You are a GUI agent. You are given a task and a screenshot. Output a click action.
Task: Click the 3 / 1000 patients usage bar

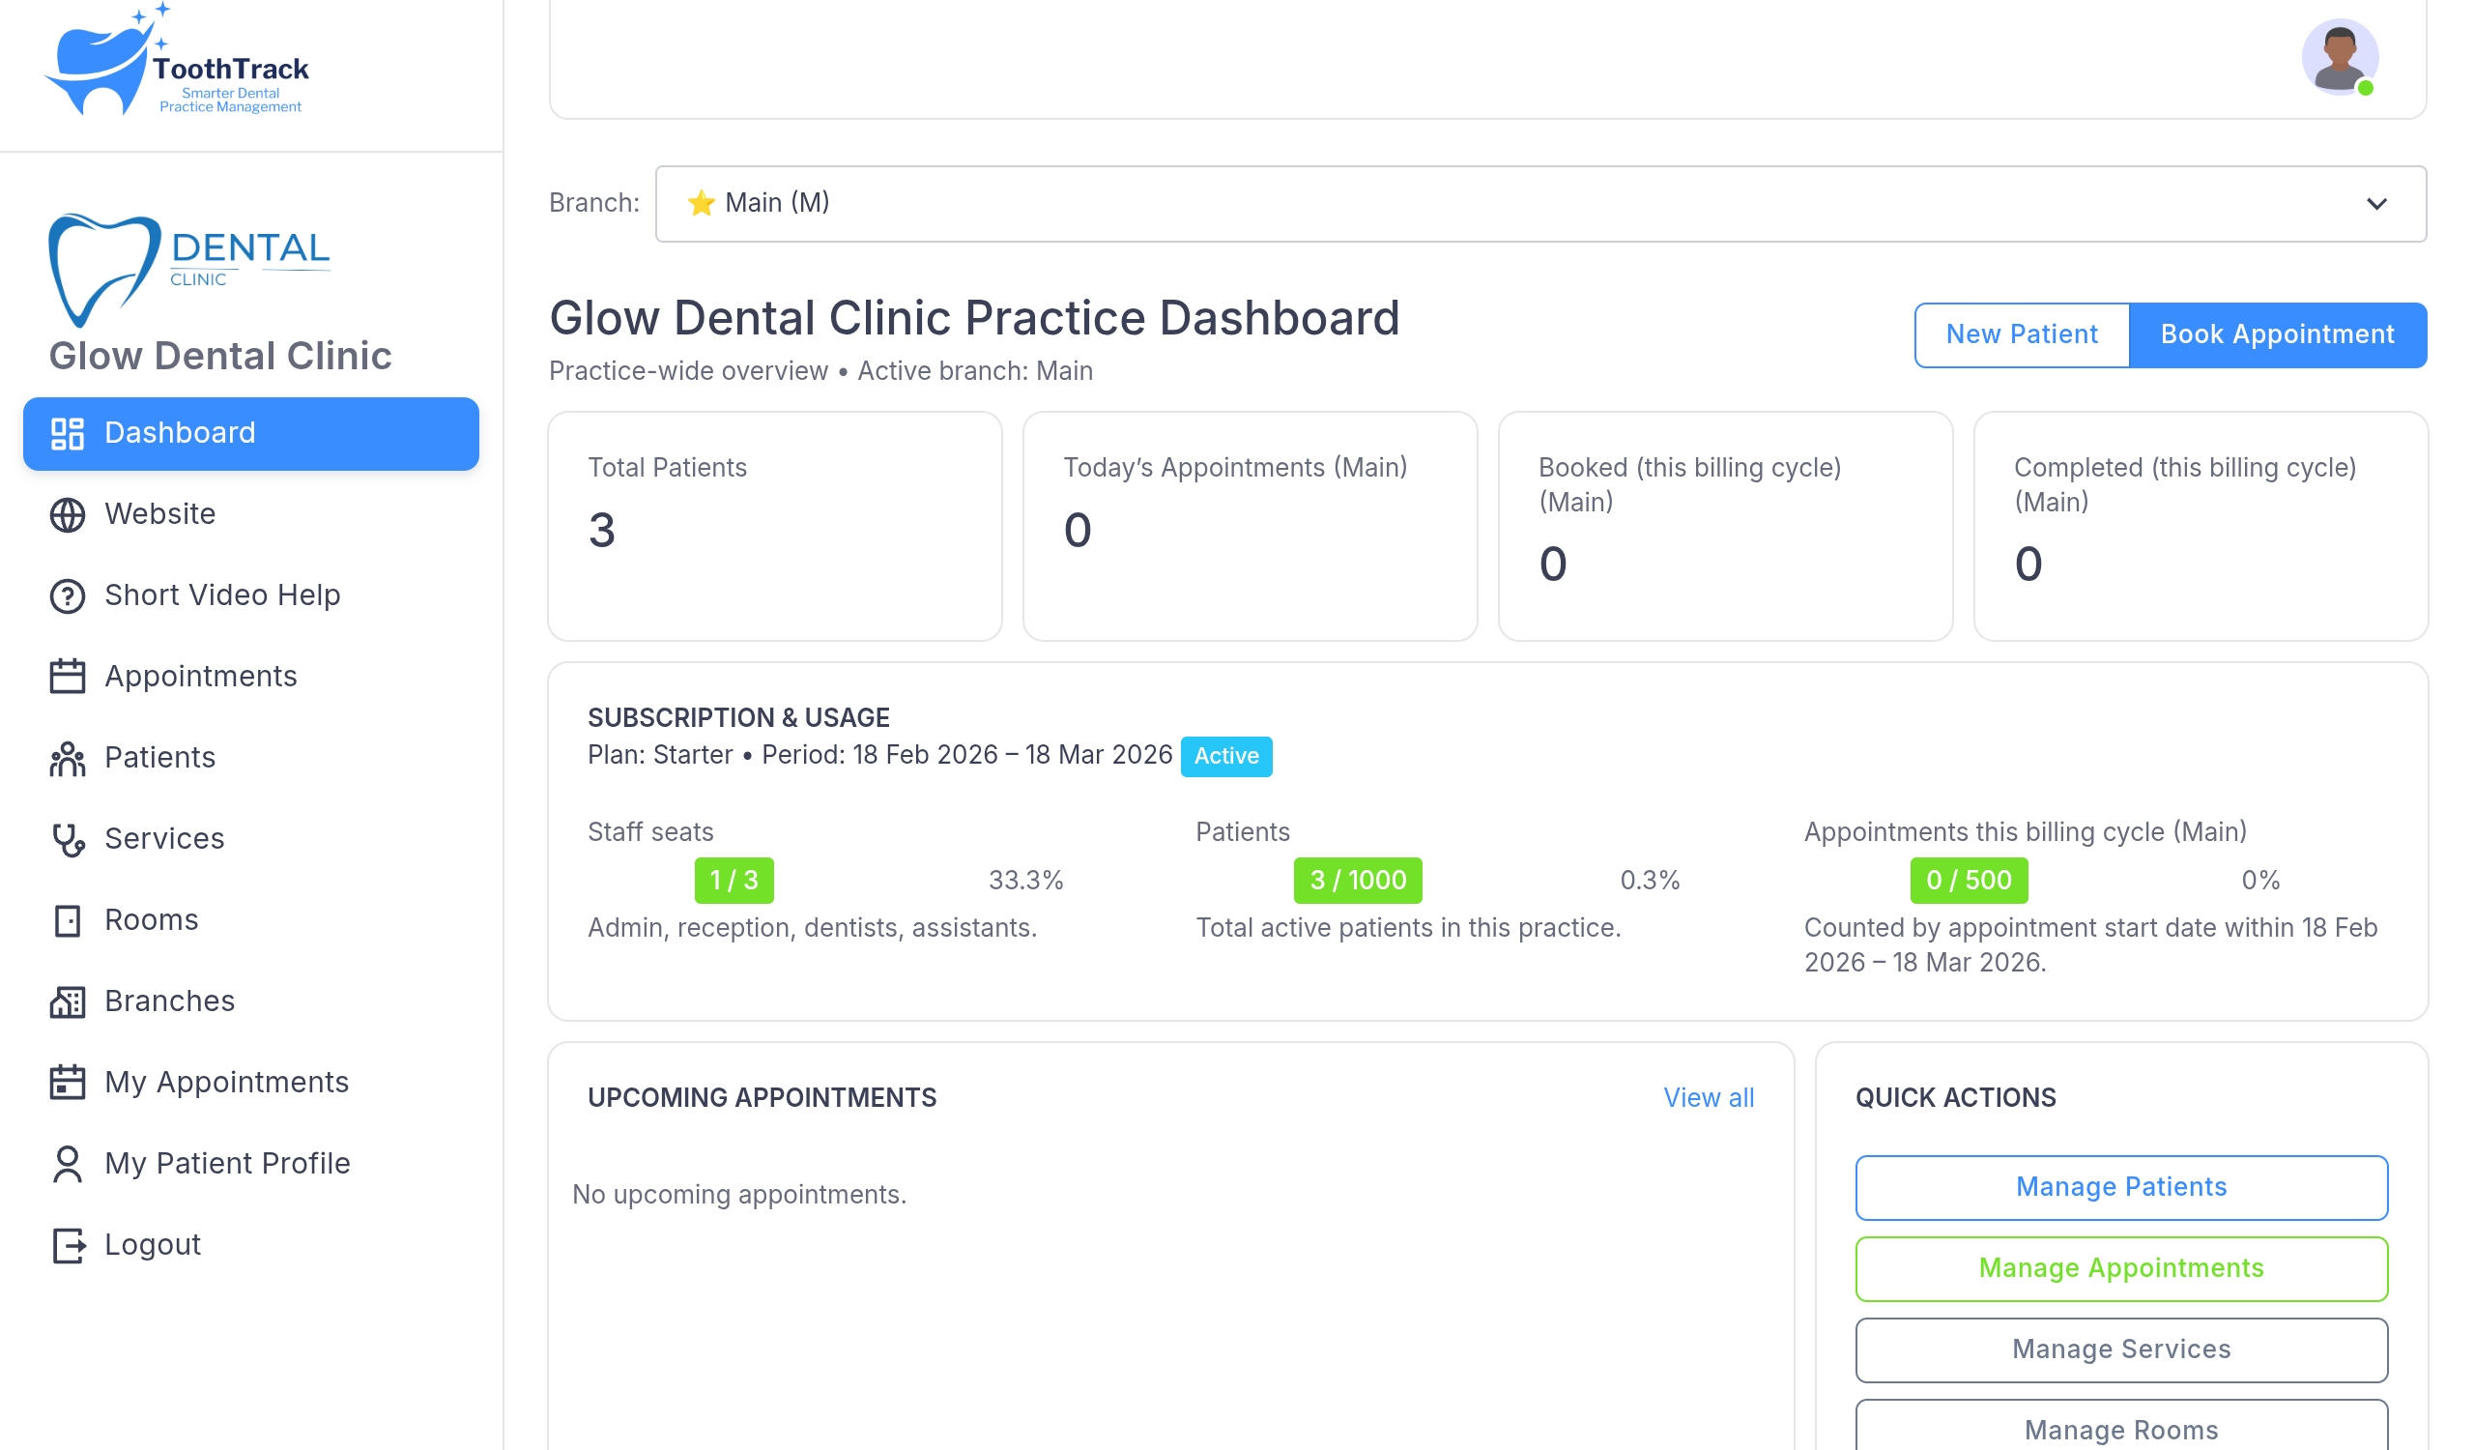click(1357, 881)
